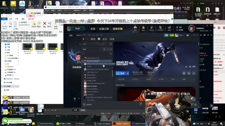Open the League client collection icon
Screen dimensions: 225x126
143,28
